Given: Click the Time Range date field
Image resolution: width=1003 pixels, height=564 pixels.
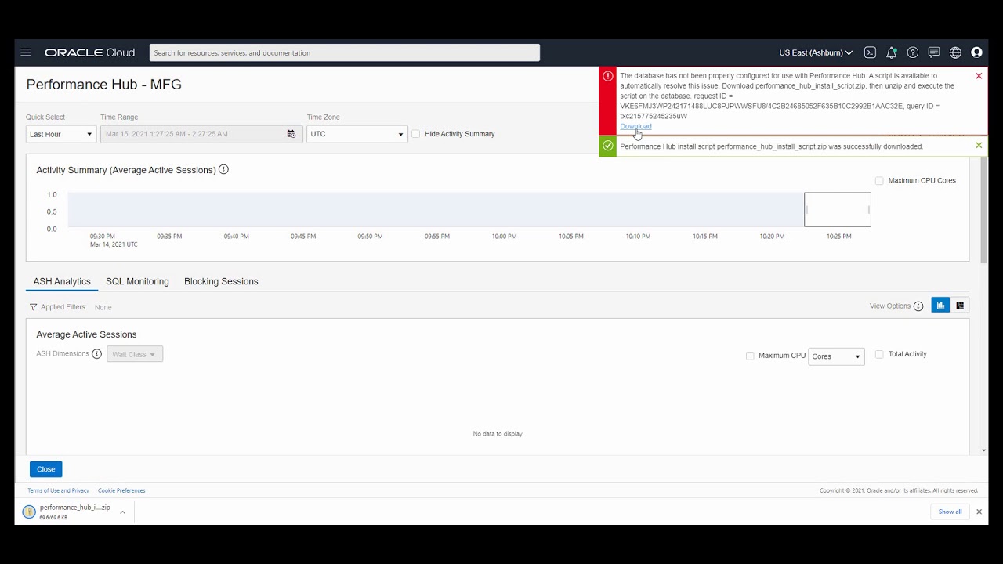Looking at the screenshot, I should pyautogui.click(x=201, y=134).
